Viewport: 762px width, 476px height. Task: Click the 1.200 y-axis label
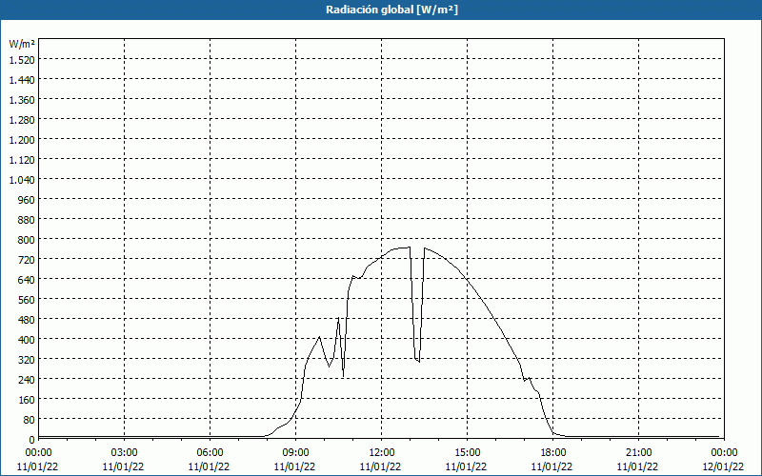pyautogui.click(x=22, y=139)
